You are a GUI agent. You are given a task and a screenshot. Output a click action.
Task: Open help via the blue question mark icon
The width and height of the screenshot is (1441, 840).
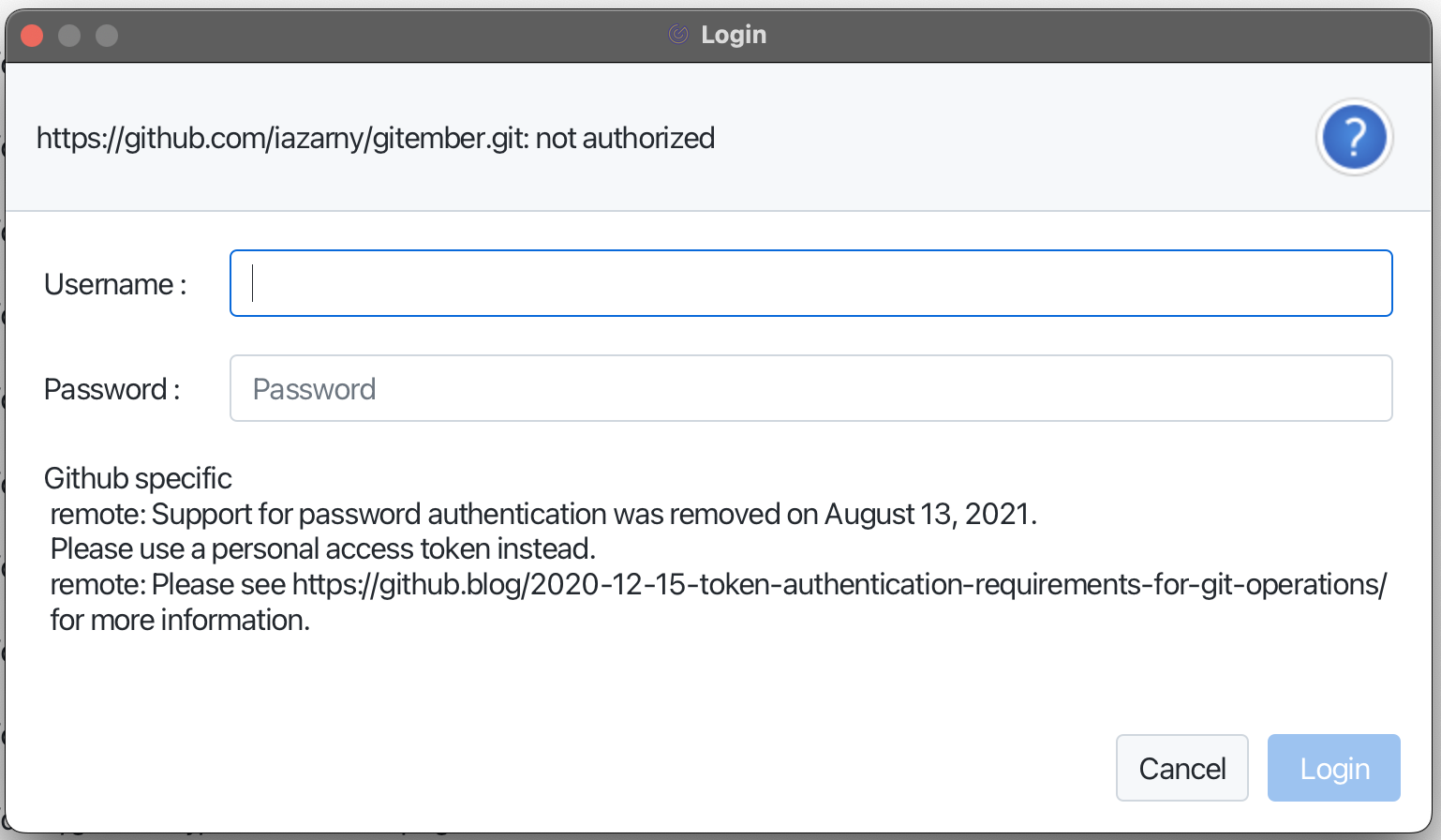point(1354,138)
